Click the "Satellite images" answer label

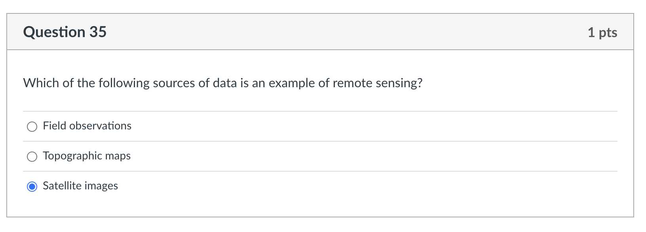tap(80, 186)
